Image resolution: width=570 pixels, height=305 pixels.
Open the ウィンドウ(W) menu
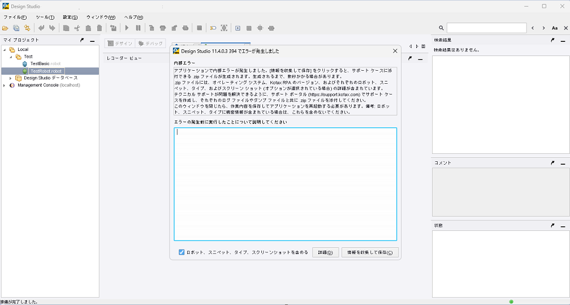click(101, 17)
